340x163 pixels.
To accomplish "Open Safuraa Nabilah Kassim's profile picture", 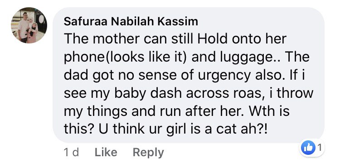I will tap(29, 25).
